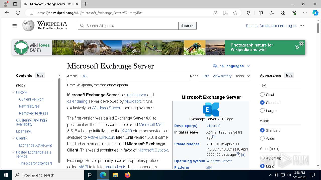Viewport: 321px width, 180px height.
Task: Open the Tools dropdown menu
Action: 243,76
